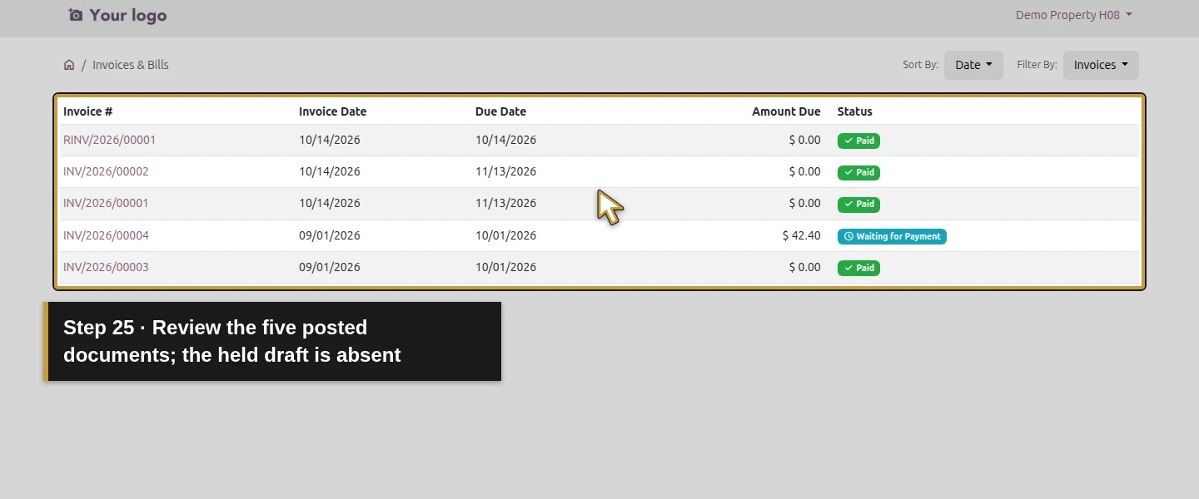The image size is (1199, 499).
Task: Click the Waiting for Payment status badge
Action: (892, 236)
